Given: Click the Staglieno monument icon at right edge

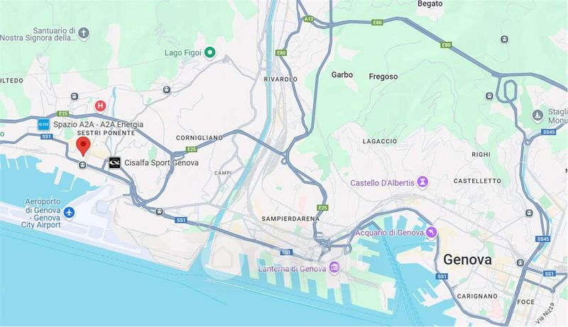Looking at the screenshot, I should pyautogui.click(x=537, y=116).
